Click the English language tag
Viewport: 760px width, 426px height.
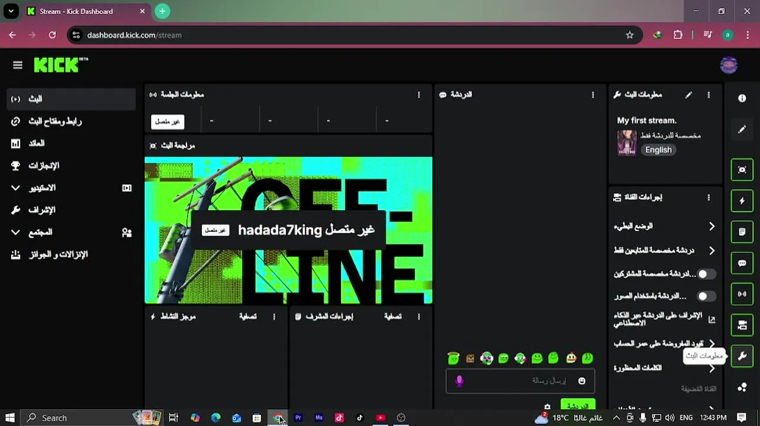658,150
